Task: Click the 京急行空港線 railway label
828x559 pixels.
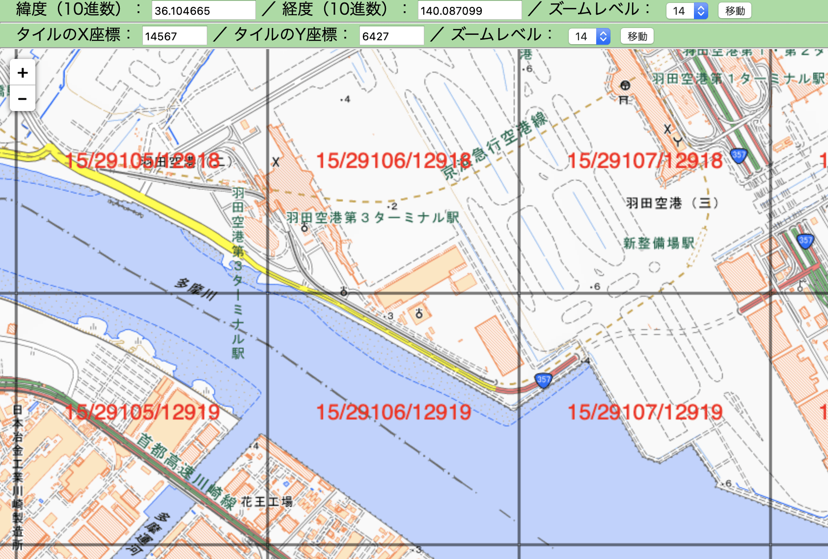Action: pos(494,145)
